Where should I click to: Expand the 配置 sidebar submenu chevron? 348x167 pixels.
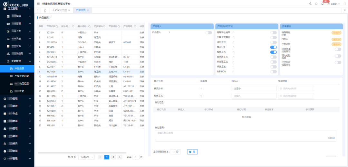point(30,16)
